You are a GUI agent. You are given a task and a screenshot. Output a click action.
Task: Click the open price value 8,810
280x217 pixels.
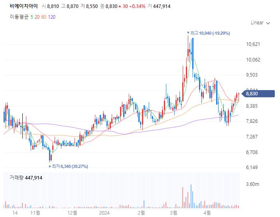[53, 6]
